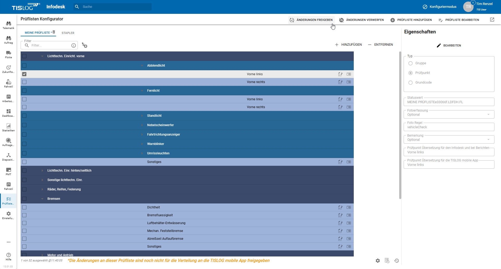The height and width of the screenshot is (269, 501).
Task: Open Arbeitsz... sidebar module
Action: coord(8,98)
